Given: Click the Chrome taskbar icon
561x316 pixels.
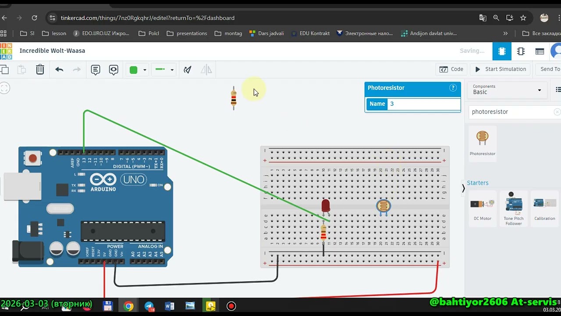Looking at the screenshot, I should pyautogui.click(x=128, y=306).
